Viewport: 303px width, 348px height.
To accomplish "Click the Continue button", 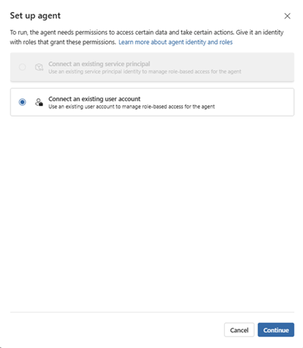I will click(276, 330).
